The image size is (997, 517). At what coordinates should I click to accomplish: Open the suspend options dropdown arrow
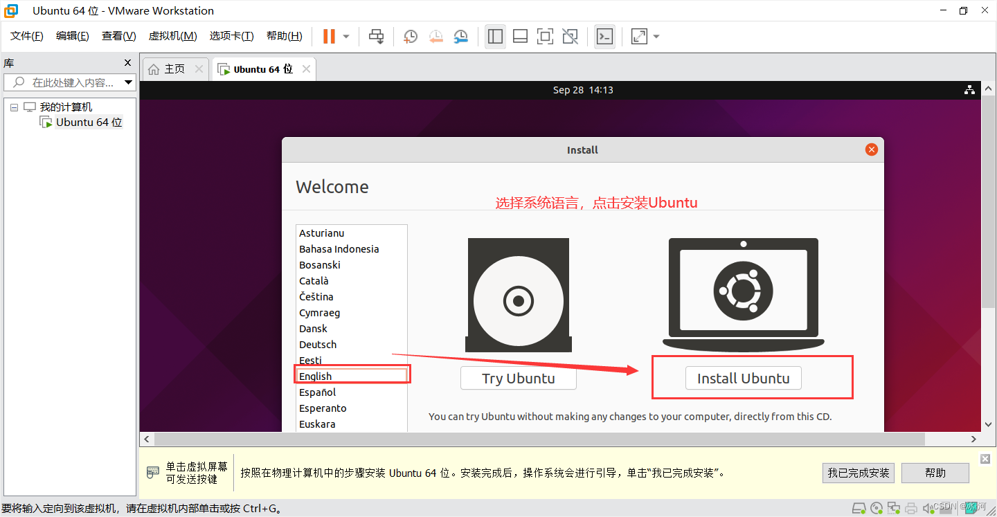pos(345,36)
